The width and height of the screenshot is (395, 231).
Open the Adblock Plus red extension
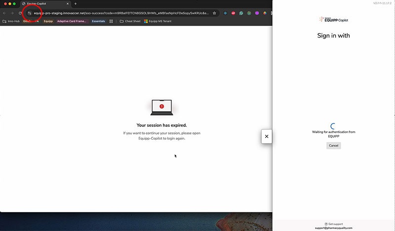[233, 13]
